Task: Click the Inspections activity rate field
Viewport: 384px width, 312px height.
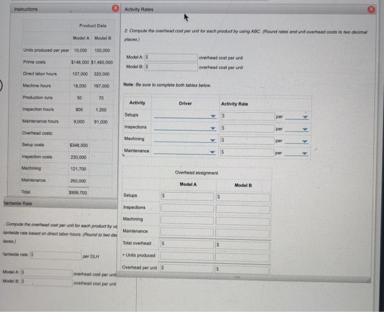Action: point(247,128)
